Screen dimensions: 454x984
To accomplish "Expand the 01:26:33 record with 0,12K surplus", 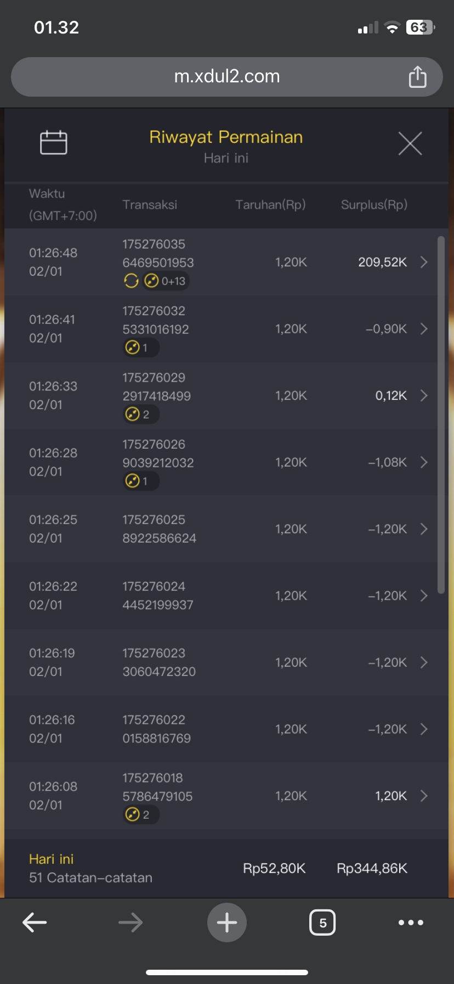I will 424,395.
